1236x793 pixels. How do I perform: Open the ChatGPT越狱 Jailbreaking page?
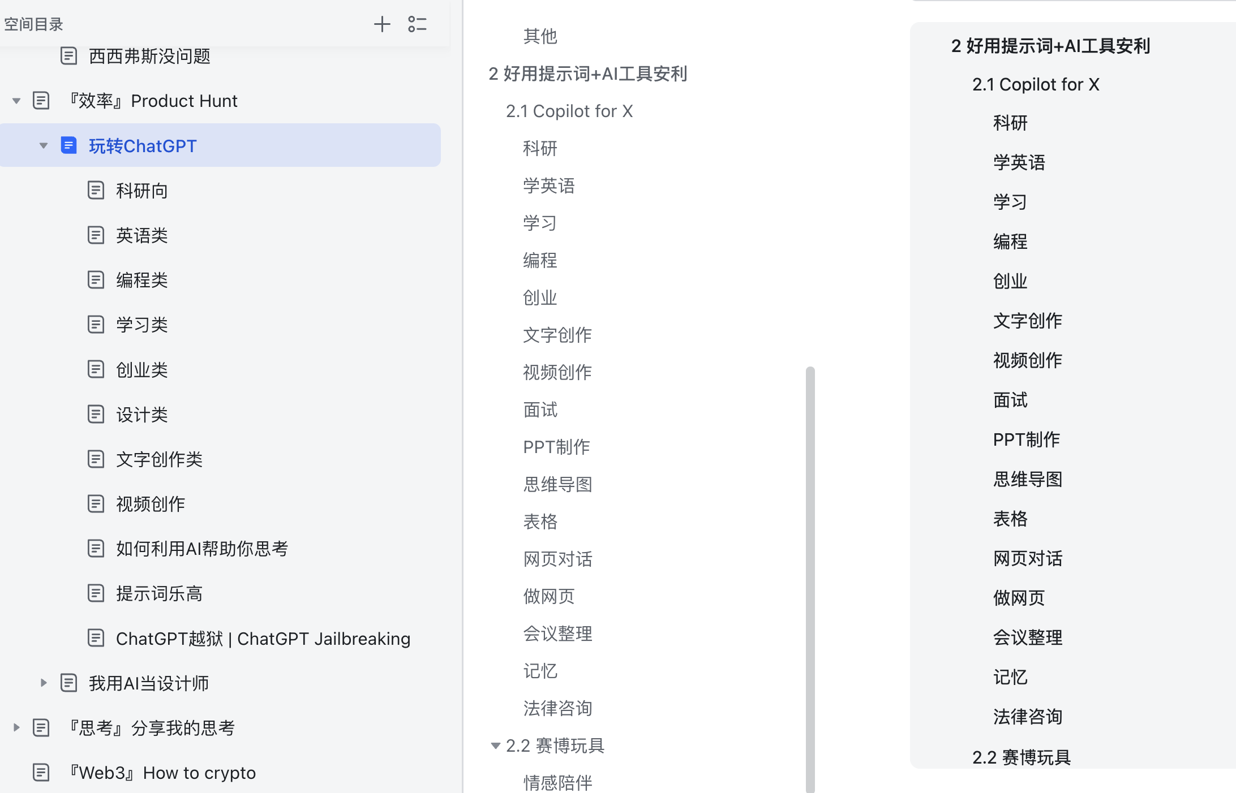263,638
